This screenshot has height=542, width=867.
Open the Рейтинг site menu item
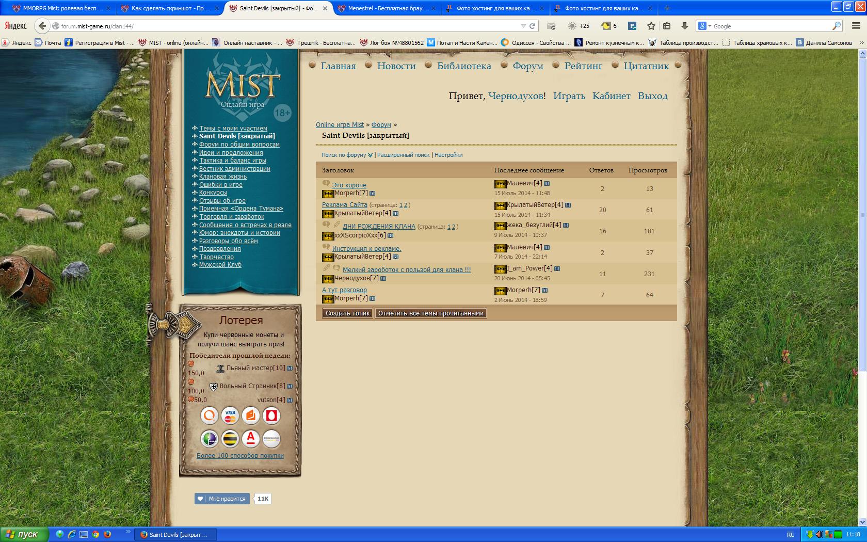click(583, 66)
